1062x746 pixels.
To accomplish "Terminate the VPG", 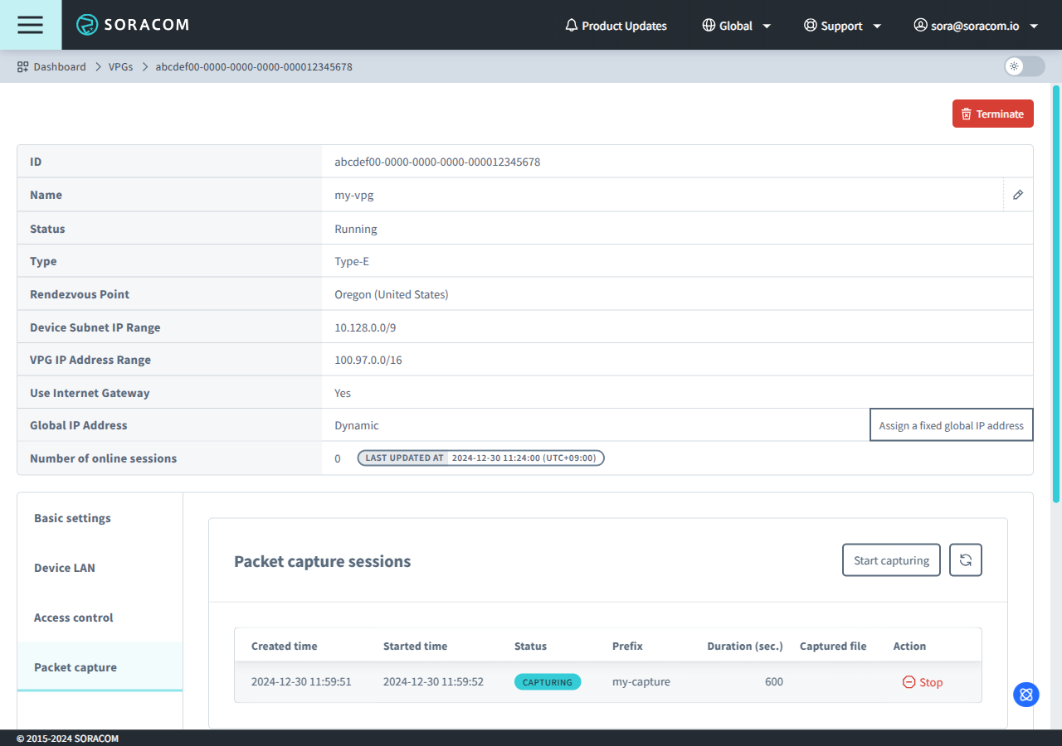I will tap(992, 114).
